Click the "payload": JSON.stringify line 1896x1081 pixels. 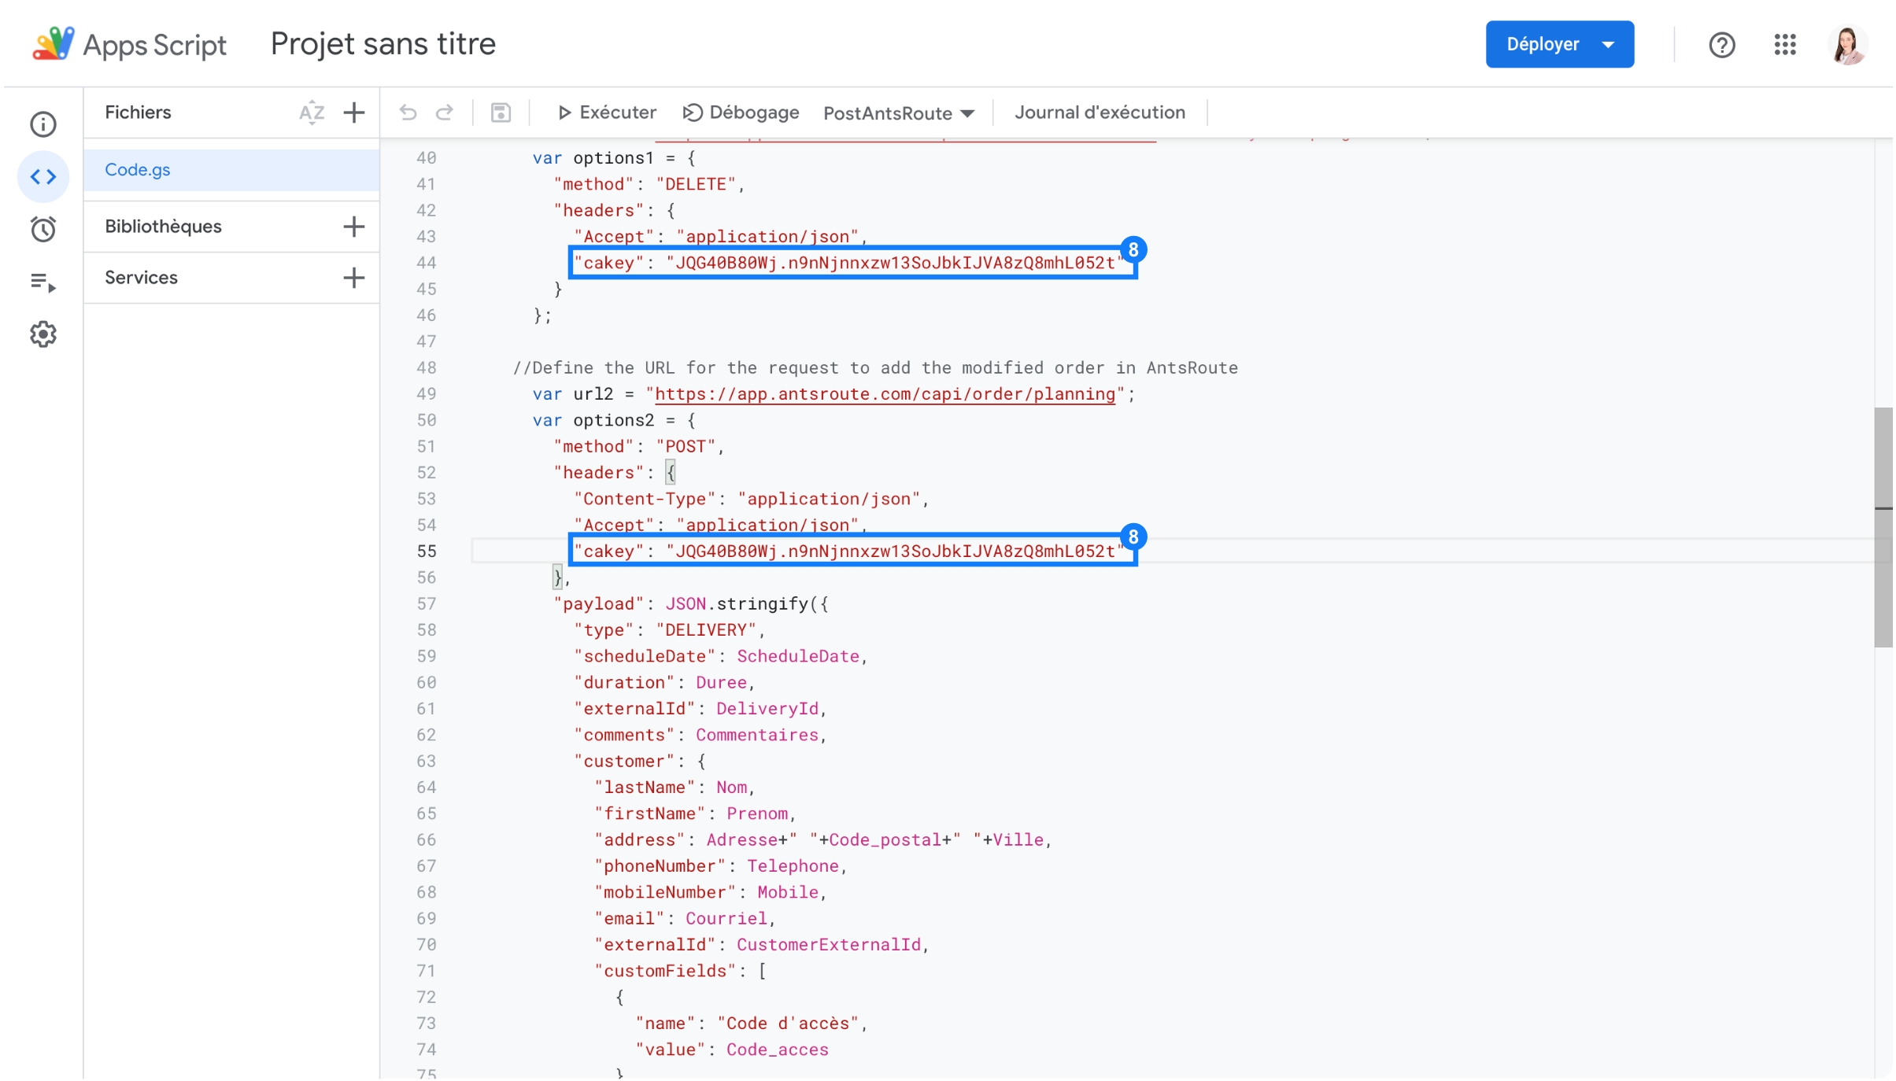(690, 604)
